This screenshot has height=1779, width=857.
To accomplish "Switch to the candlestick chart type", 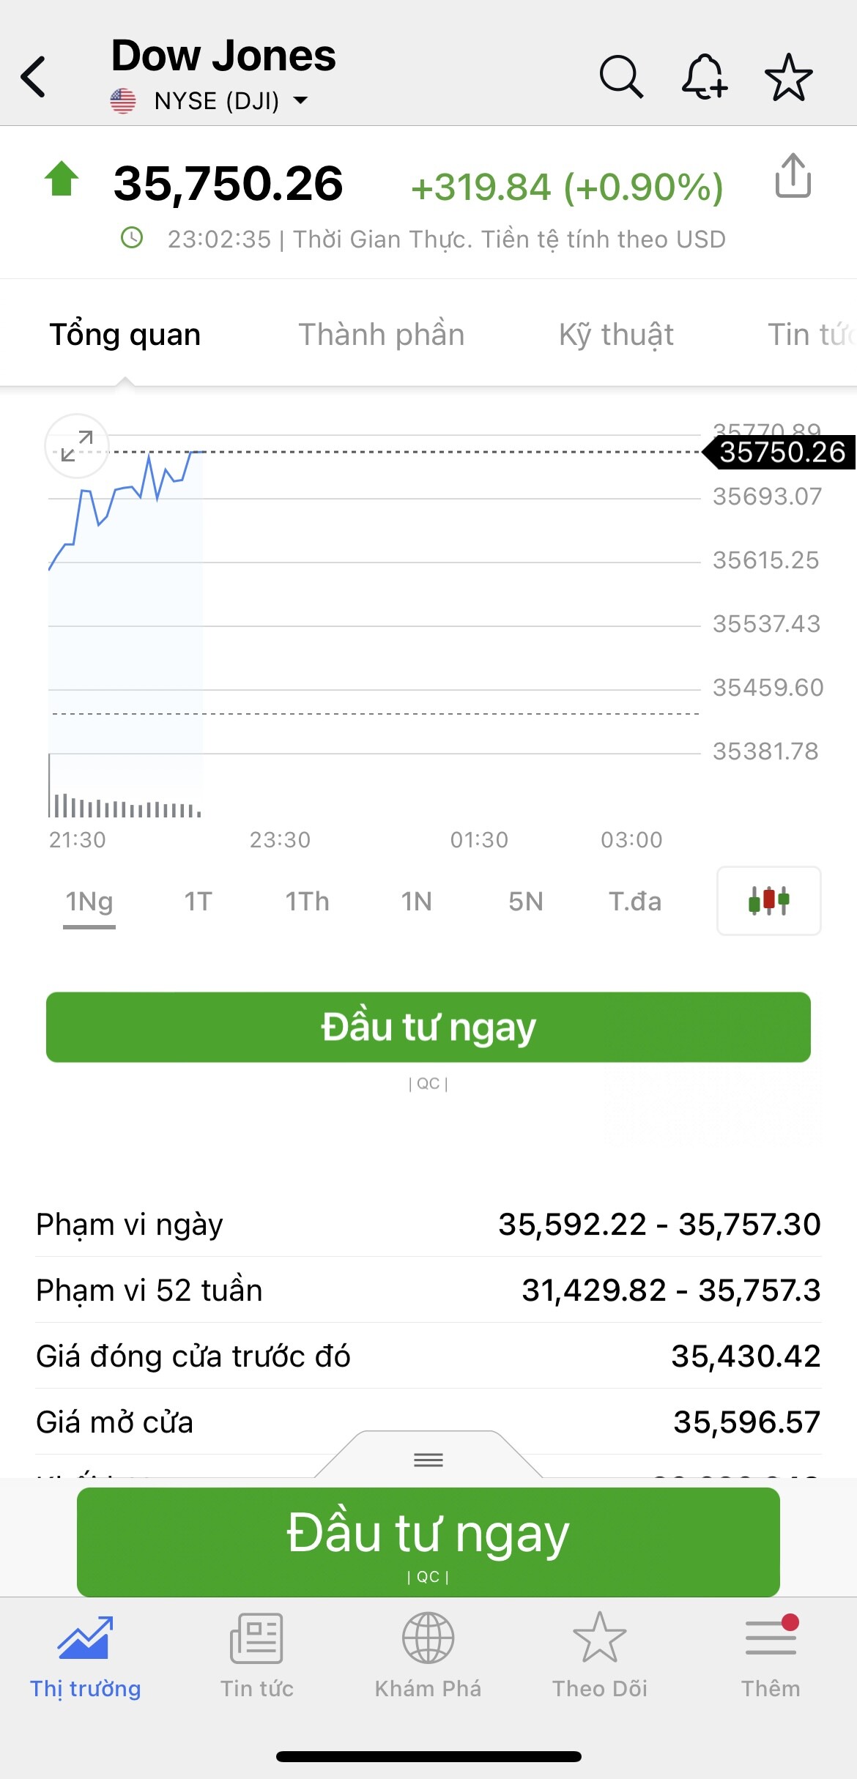I will click(x=768, y=900).
